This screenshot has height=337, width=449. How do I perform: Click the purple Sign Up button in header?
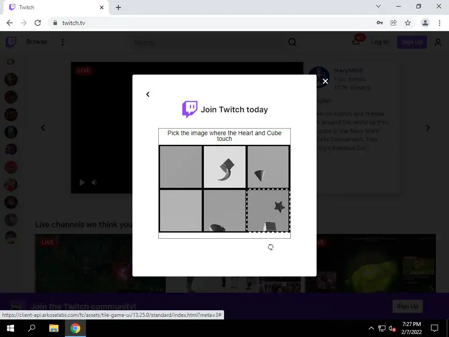[412, 42]
